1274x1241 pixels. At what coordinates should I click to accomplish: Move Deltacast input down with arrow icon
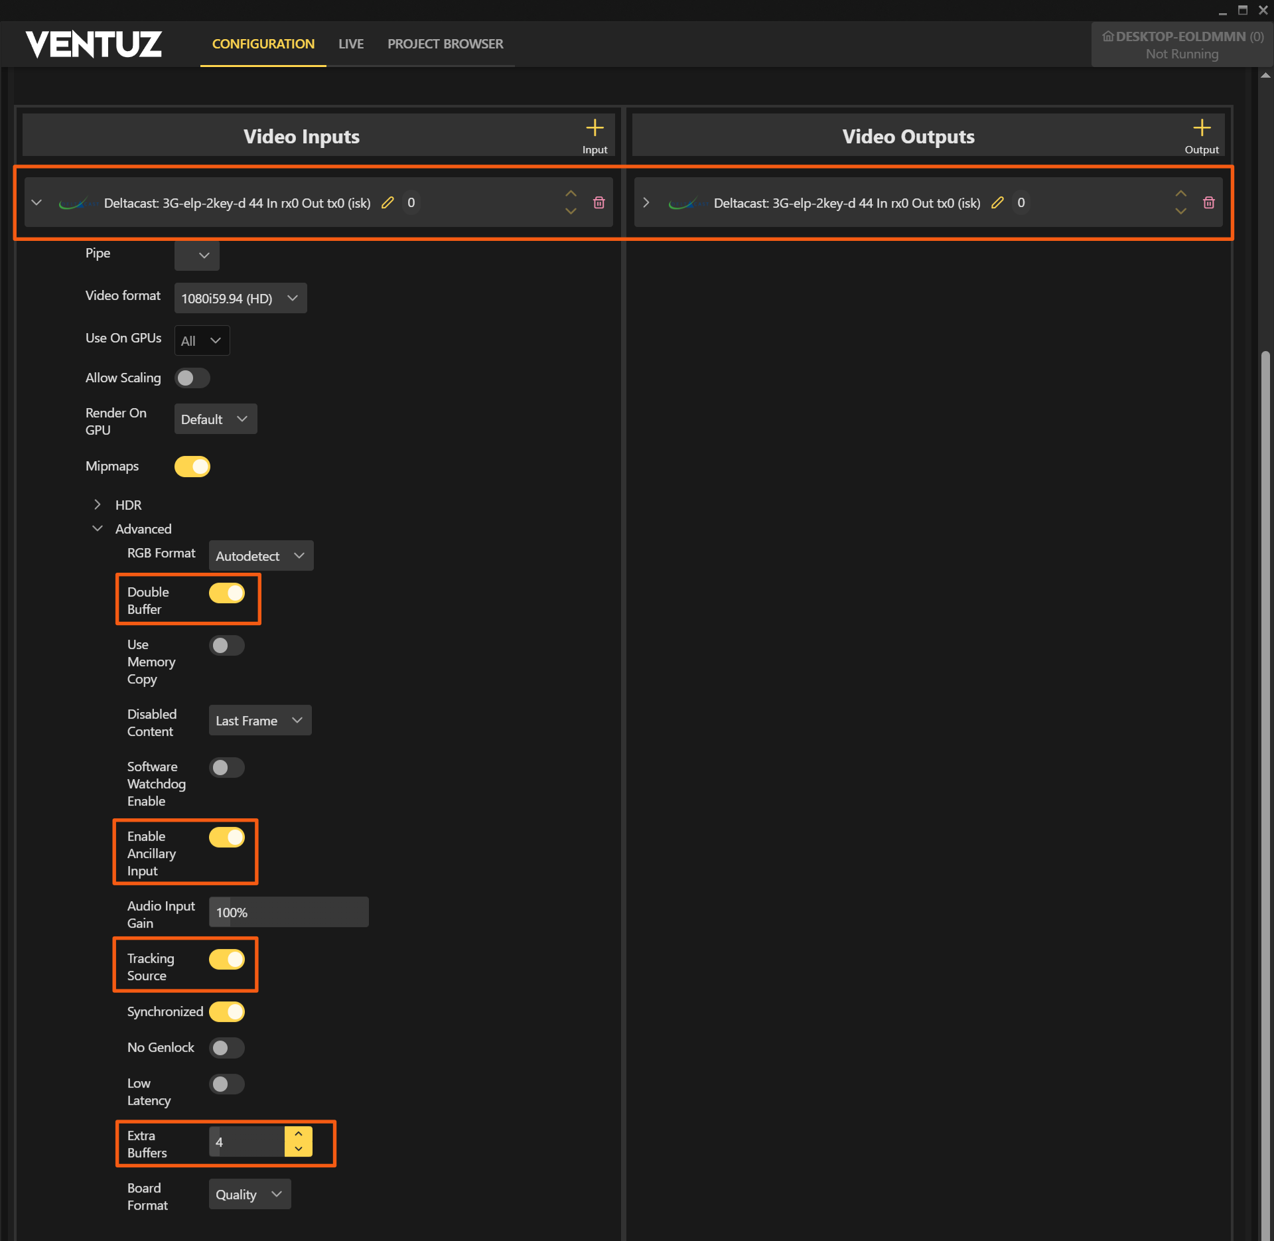pyautogui.click(x=571, y=212)
